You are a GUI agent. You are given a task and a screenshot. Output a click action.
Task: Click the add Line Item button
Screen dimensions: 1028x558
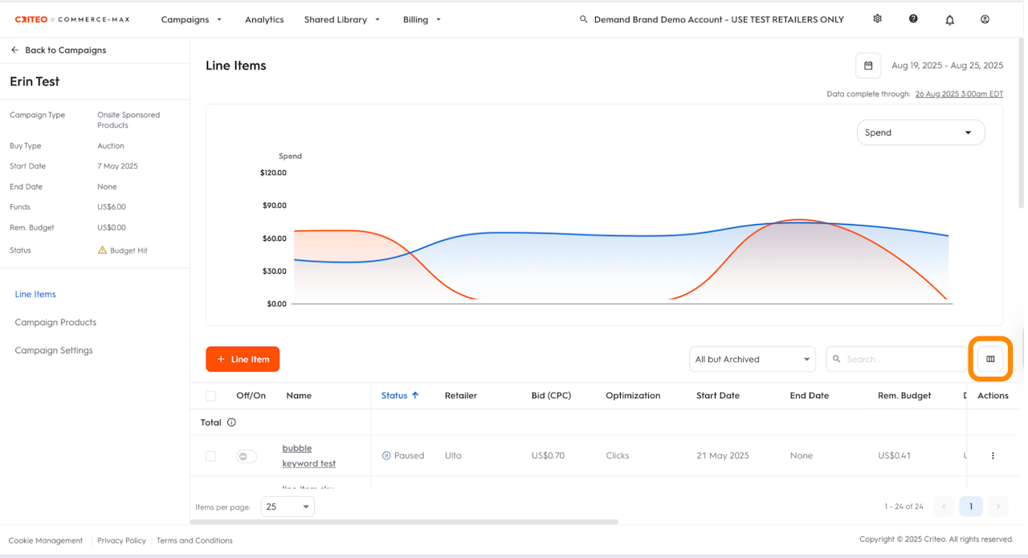tap(243, 359)
